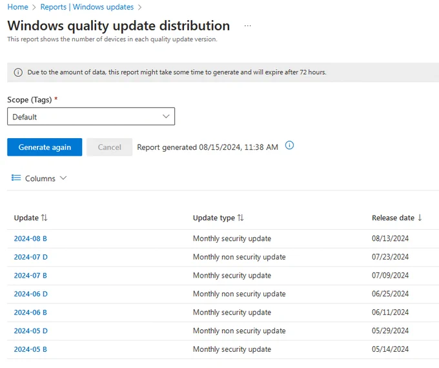
Task: Select the 05/14/2024 release date cell
Action: coord(391,349)
